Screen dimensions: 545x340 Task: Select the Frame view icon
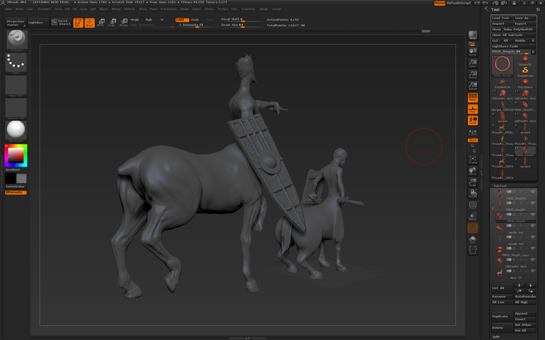473,160
